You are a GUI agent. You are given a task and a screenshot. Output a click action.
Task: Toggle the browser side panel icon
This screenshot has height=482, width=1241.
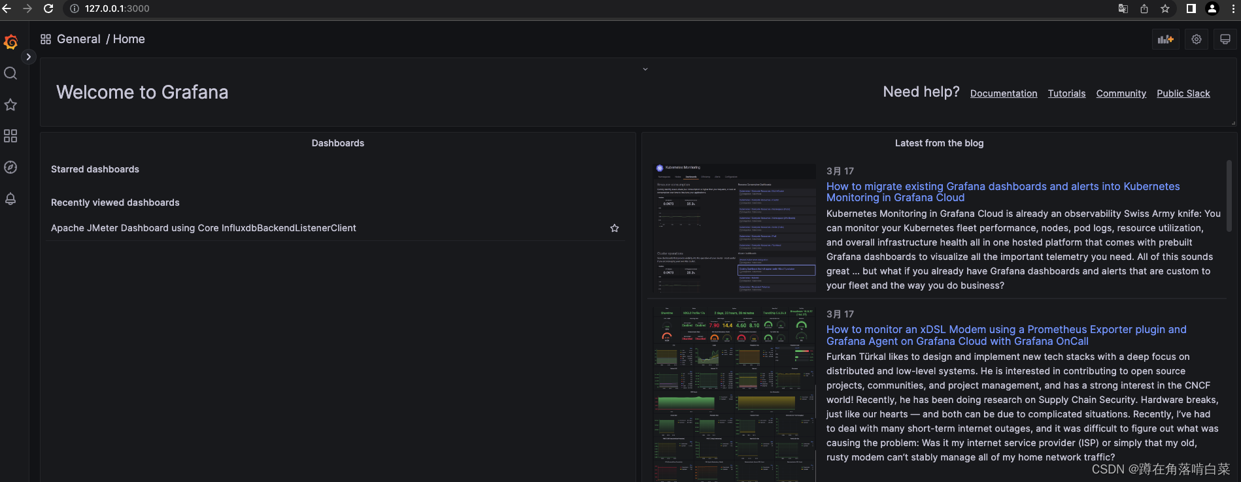(x=1191, y=8)
